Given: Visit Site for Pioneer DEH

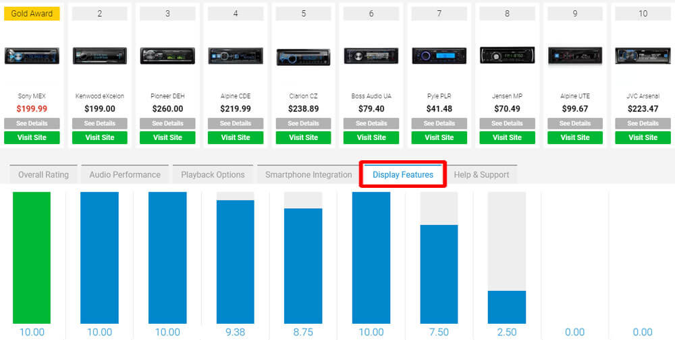Looking at the screenshot, I should click(x=167, y=138).
